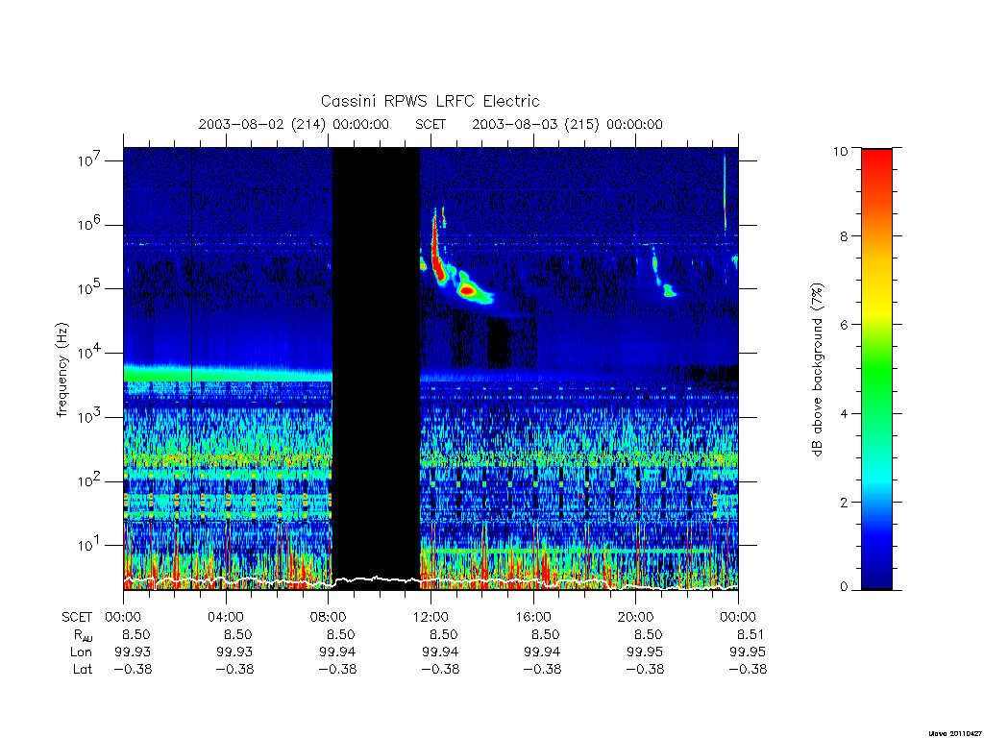The image size is (984, 738).
Task: Click the 10^3 frequency tick label
Action: tap(90, 417)
